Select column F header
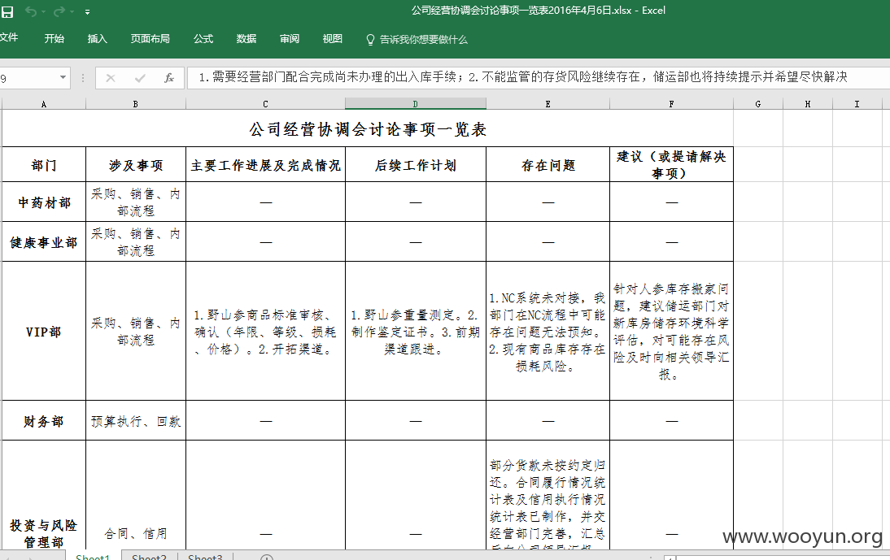 point(671,104)
